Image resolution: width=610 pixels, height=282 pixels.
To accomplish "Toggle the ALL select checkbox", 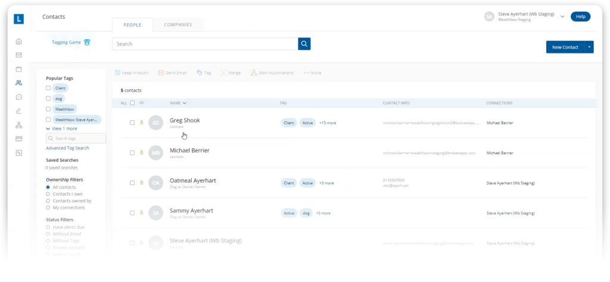I will point(132,103).
